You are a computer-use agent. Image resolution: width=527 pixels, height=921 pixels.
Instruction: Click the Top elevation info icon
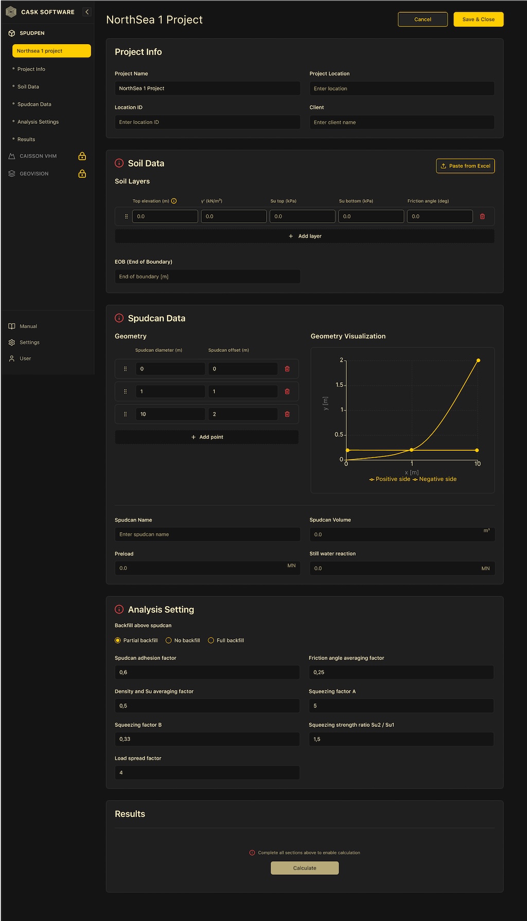point(174,201)
